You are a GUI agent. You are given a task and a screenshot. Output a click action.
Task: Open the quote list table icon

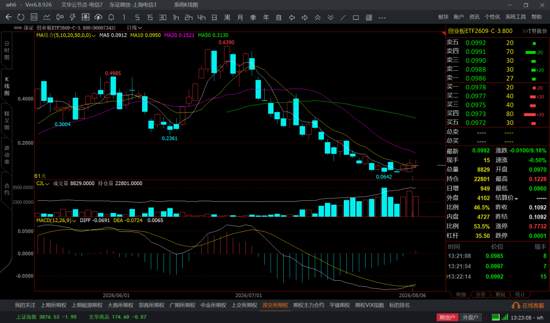coord(34,17)
